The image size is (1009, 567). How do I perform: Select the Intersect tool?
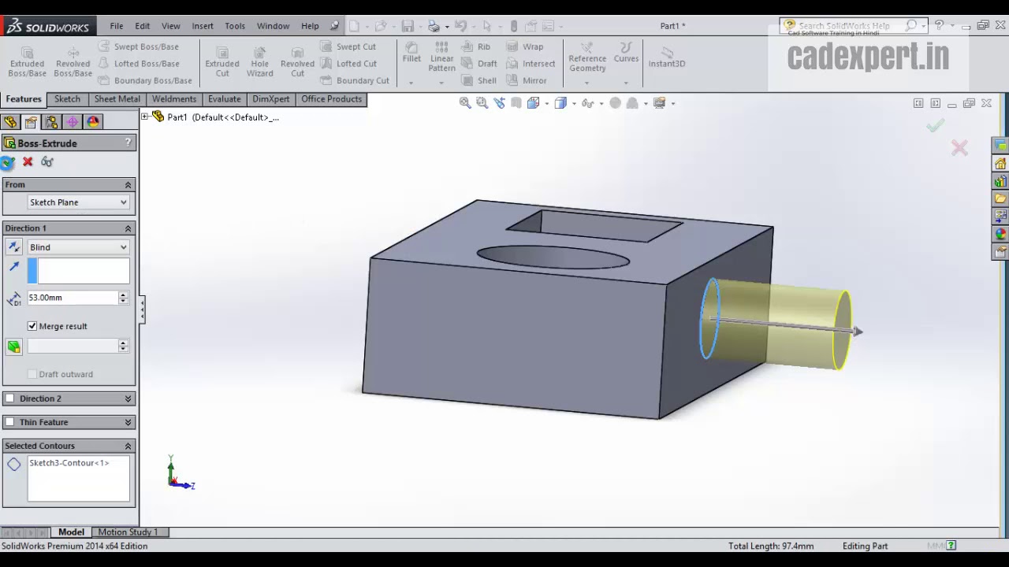click(531, 63)
